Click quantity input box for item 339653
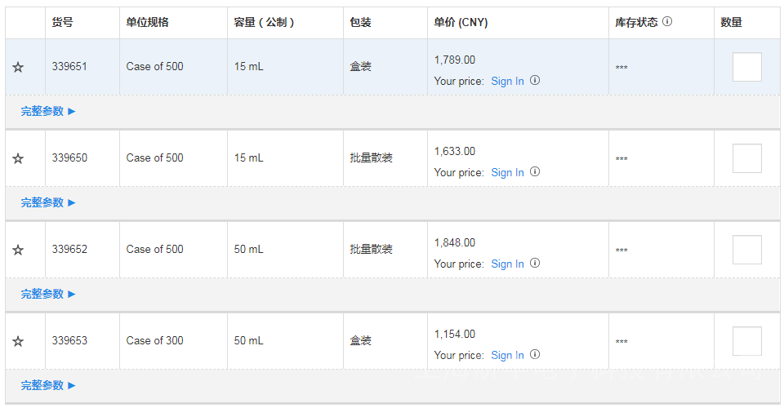Image resolution: width=784 pixels, height=408 pixels. [746, 341]
